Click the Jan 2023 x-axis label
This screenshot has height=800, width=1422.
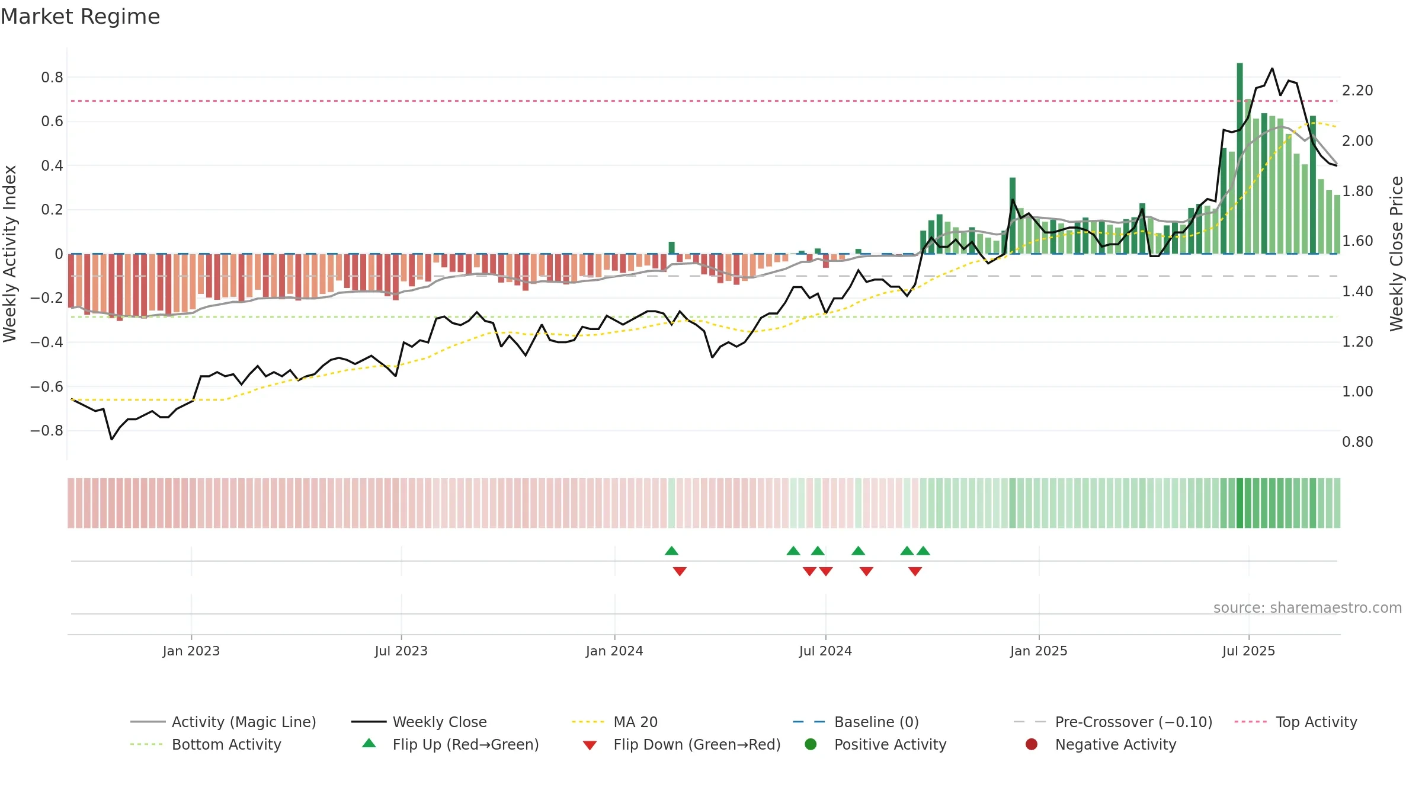(x=191, y=651)
